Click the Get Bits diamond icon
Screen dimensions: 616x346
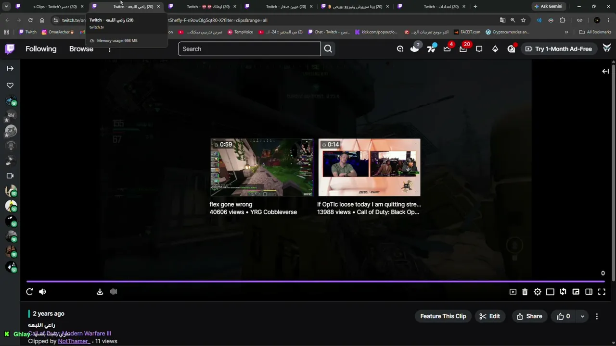point(495,49)
